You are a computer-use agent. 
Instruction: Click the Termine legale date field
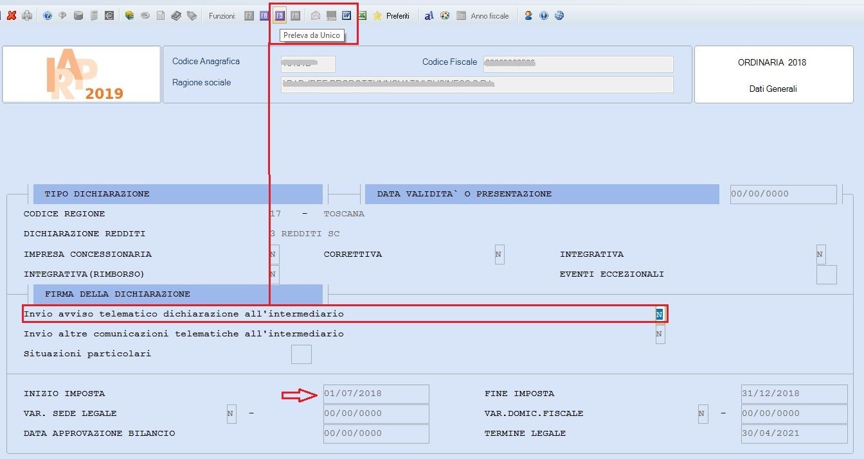795,433
